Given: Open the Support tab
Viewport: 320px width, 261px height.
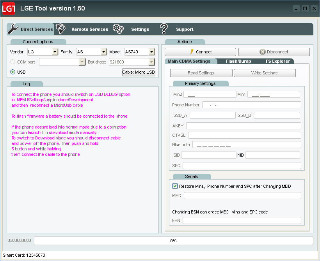Looking at the screenshot, I should 185,29.
